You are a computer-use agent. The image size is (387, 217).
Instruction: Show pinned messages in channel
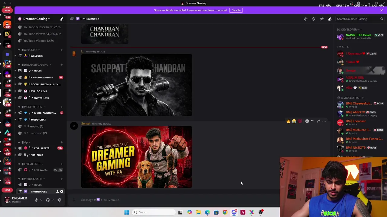[322, 19]
